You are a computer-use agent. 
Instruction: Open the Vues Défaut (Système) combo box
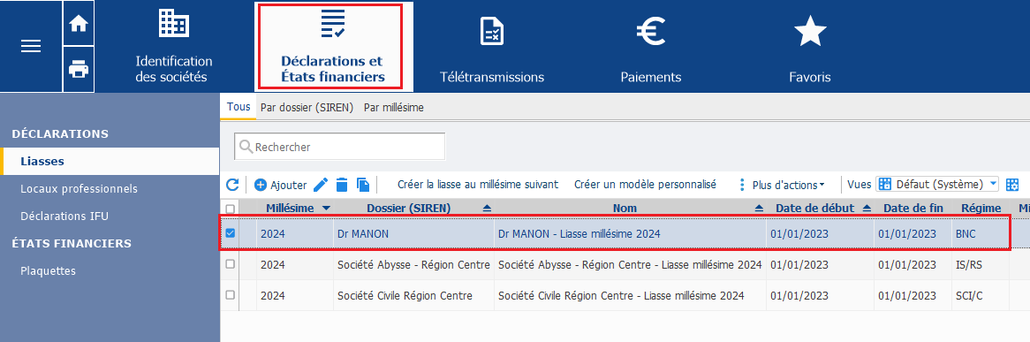937,184
